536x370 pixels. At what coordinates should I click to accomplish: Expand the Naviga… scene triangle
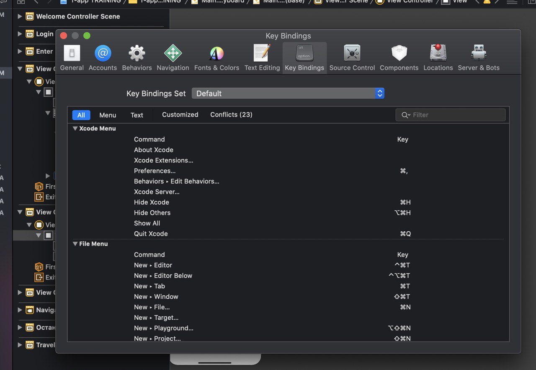(x=20, y=310)
